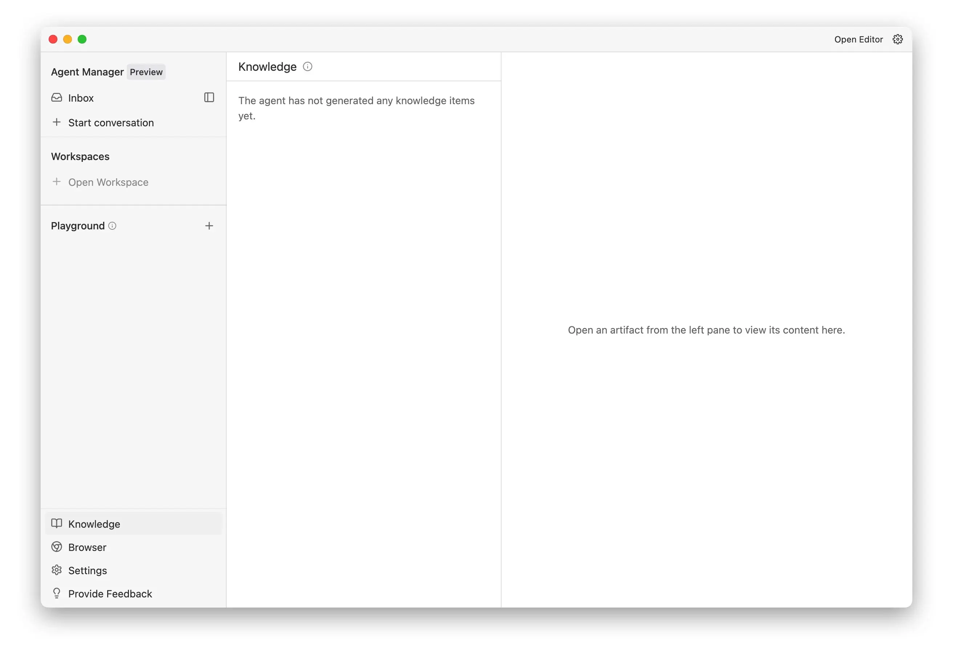The image size is (953, 662).
Task: Click the Provide Feedback lightbulb icon
Action: 57,593
